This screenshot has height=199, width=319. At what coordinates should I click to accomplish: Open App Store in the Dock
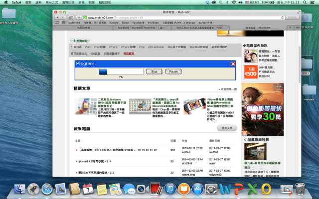click(197, 189)
